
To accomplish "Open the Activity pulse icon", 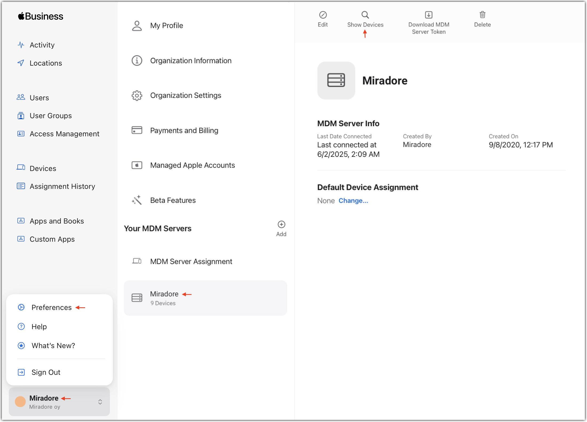I will (x=21, y=45).
